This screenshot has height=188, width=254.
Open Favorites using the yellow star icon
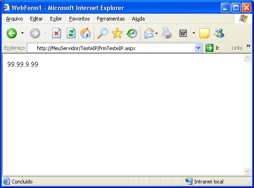[117, 33]
